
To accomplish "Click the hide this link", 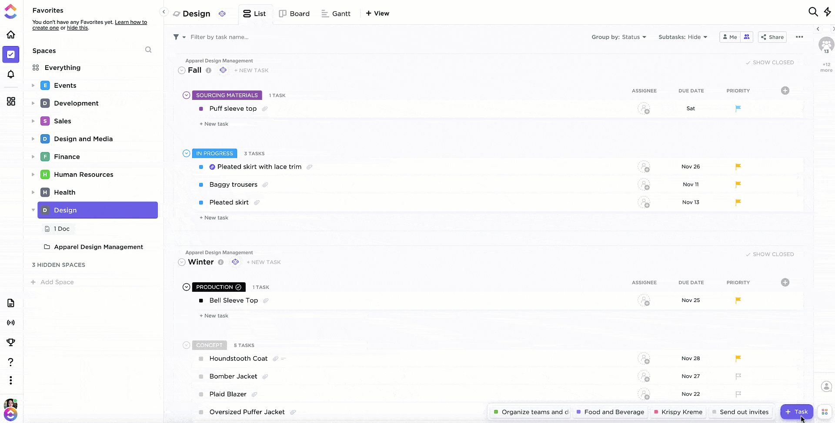I will 77,28.
